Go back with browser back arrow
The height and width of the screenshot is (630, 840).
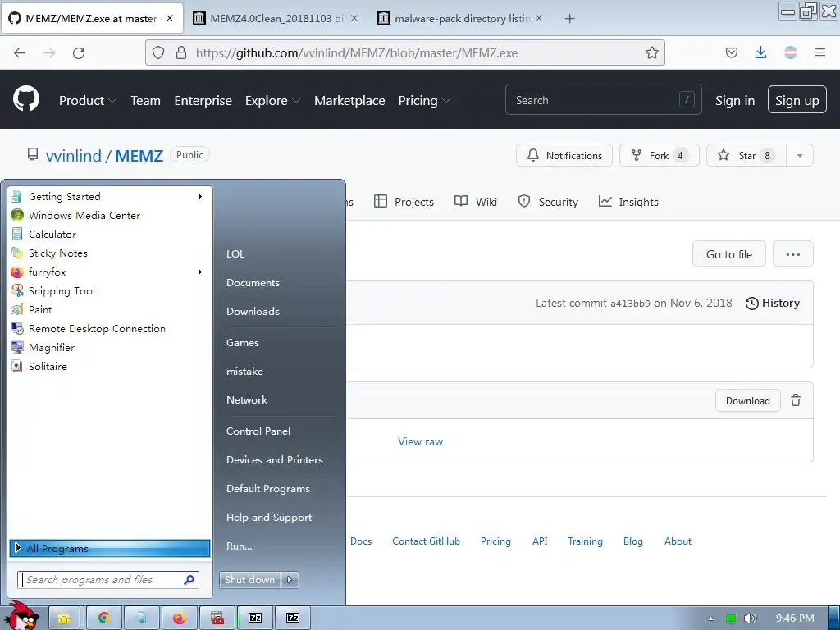20,53
